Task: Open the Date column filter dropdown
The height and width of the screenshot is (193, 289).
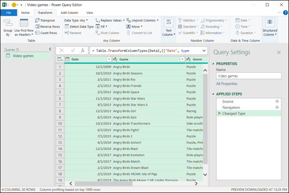Action: click(x=109, y=59)
